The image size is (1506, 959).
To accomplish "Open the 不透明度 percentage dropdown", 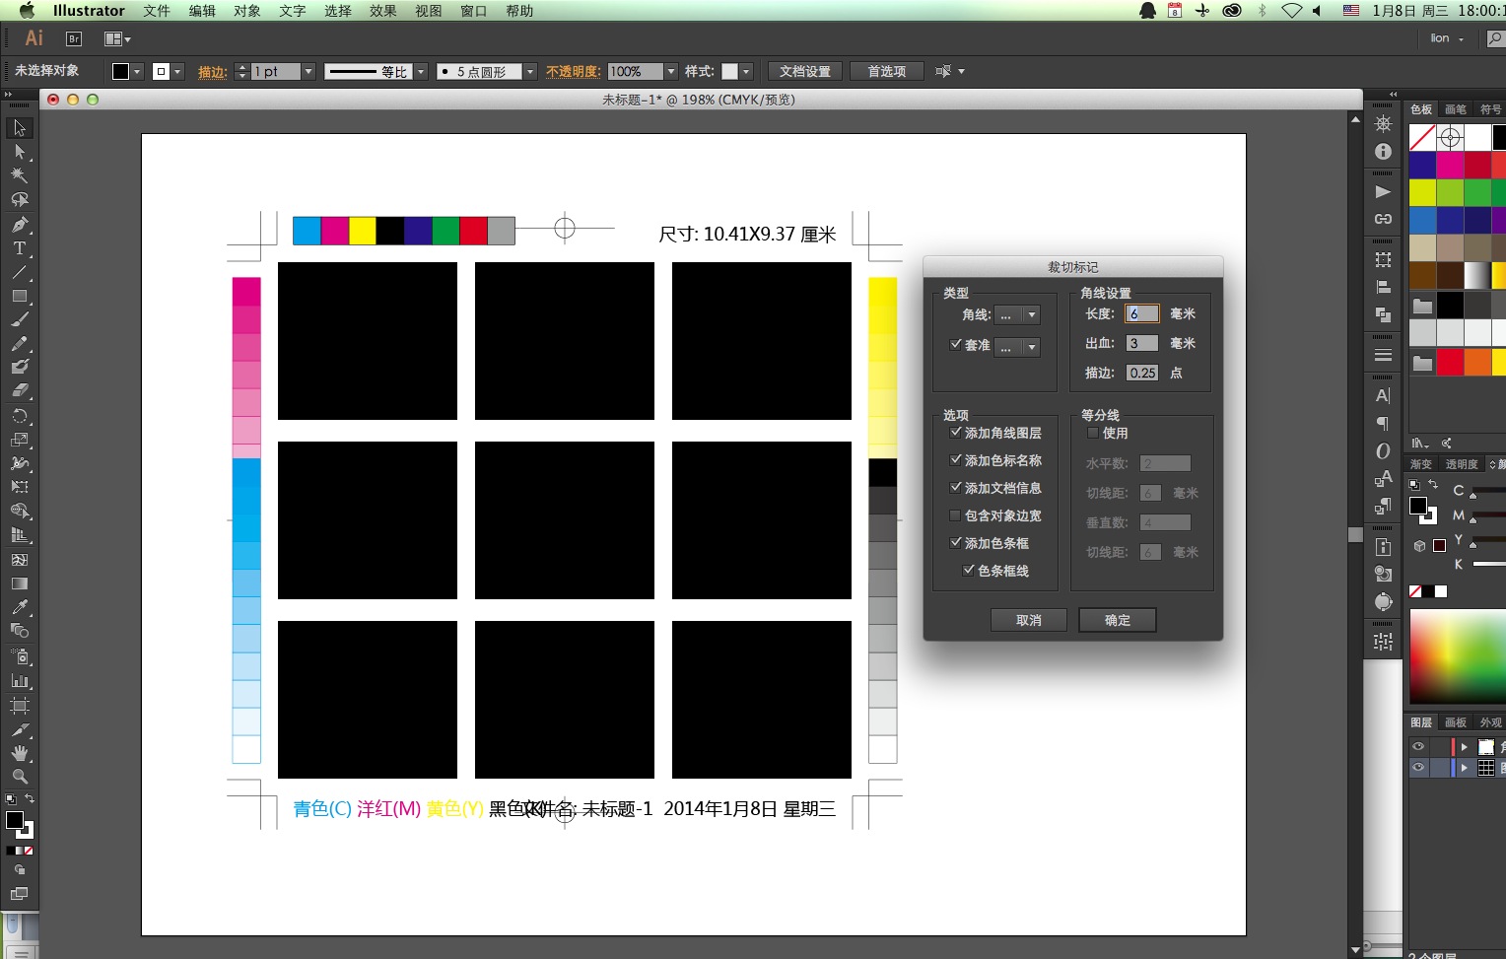I will 670,71.
